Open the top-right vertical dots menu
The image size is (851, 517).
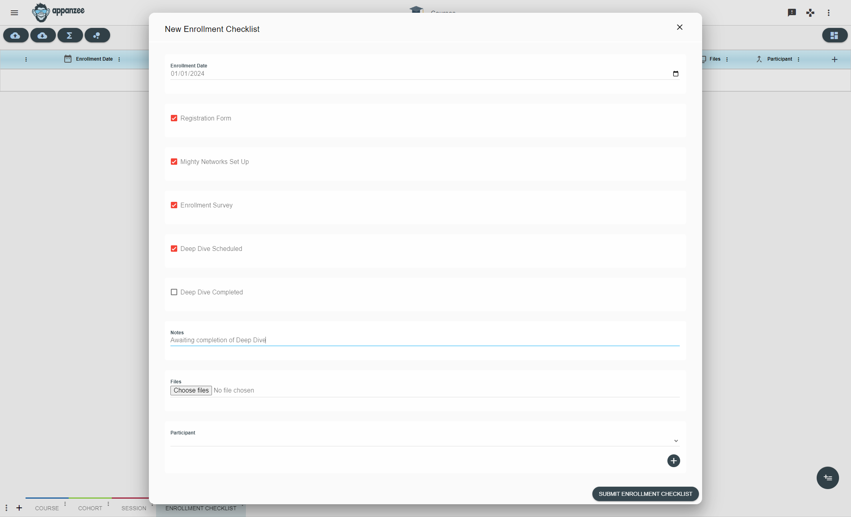click(x=829, y=13)
